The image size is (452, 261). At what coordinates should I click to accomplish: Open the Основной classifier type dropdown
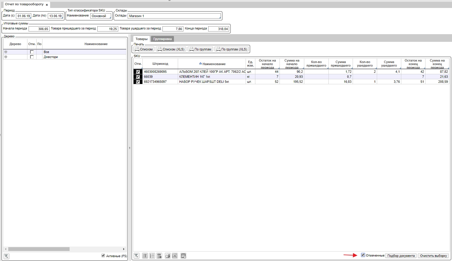tap(101, 16)
